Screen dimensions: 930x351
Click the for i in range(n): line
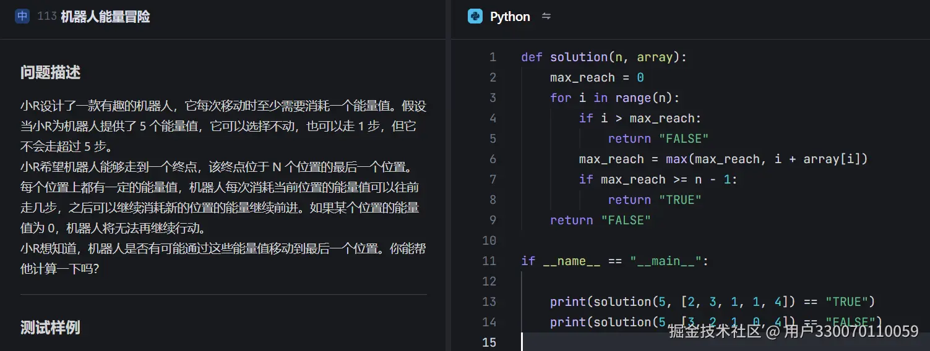(614, 98)
